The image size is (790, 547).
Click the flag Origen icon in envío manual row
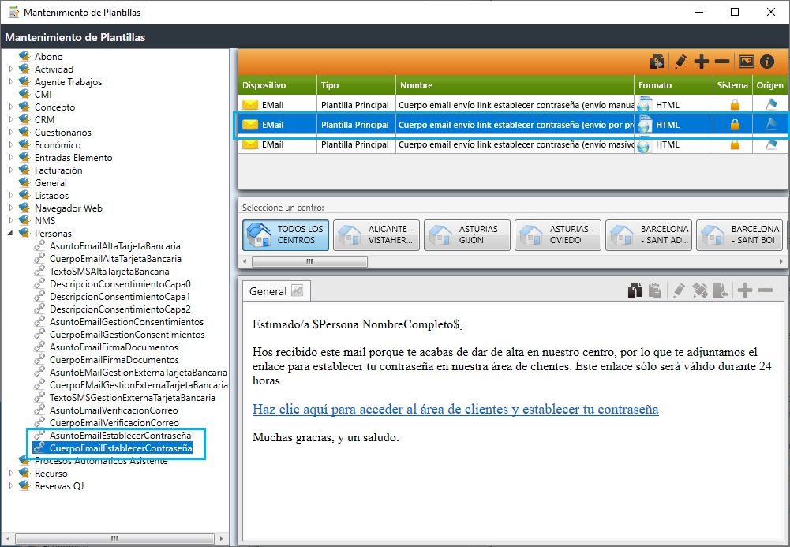[x=771, y=104]
